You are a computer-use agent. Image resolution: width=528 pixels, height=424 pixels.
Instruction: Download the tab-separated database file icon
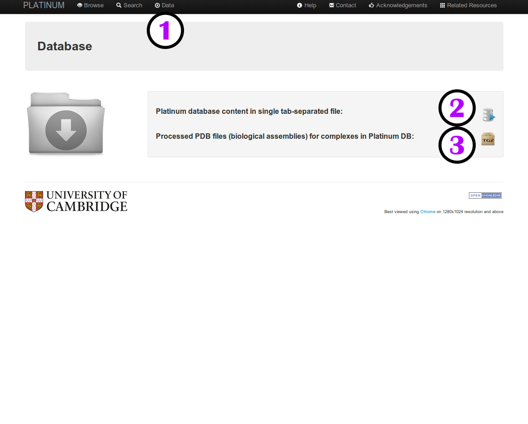tap(488, 115)
